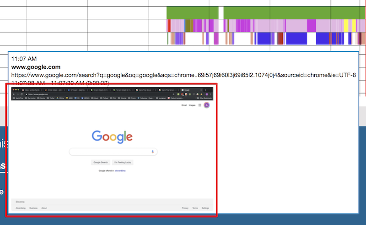Click the Gmail link in the preview

tap(184, 105)
